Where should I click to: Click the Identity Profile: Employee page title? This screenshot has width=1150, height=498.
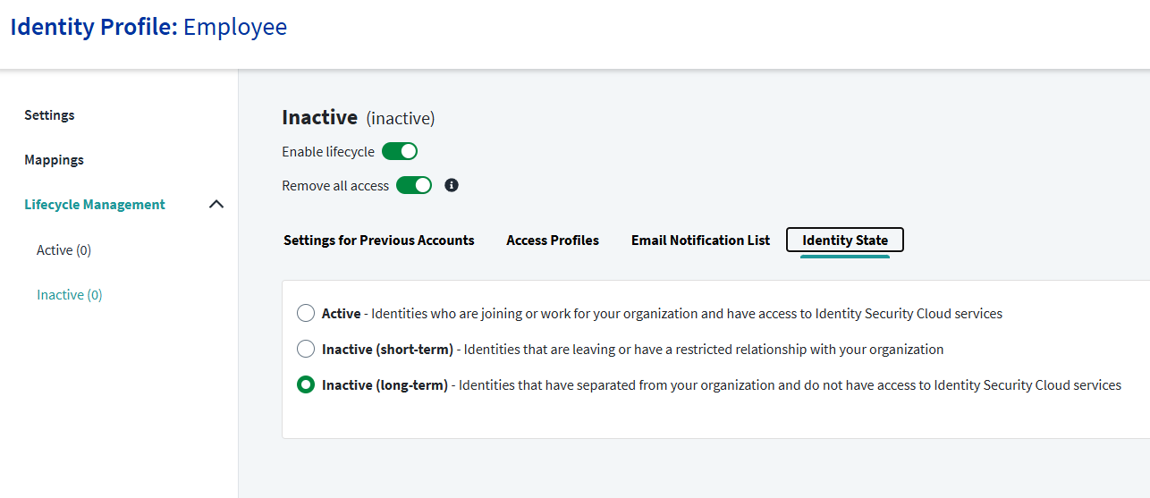tap(148, 27)
